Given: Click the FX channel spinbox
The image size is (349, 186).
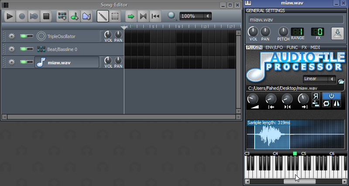Looking at the screenshot, I should 318,32.
